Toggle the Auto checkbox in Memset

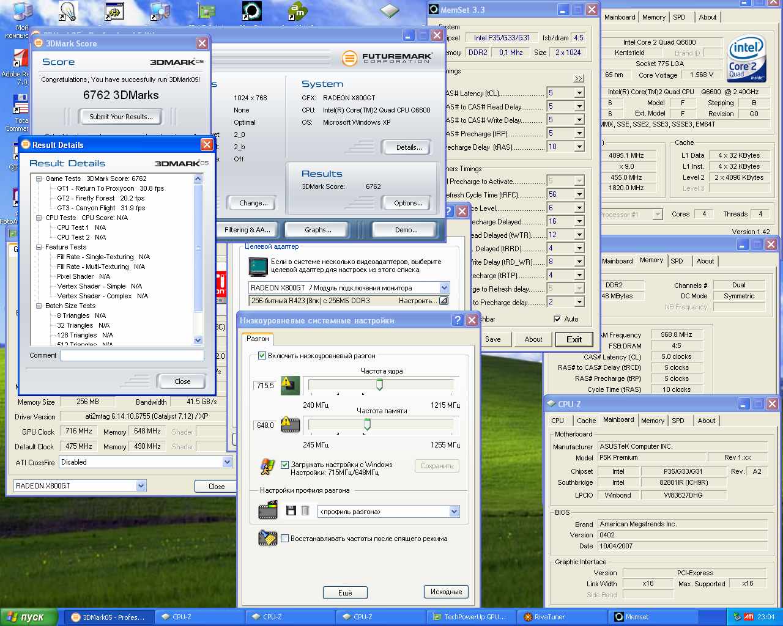pos(557,319)
